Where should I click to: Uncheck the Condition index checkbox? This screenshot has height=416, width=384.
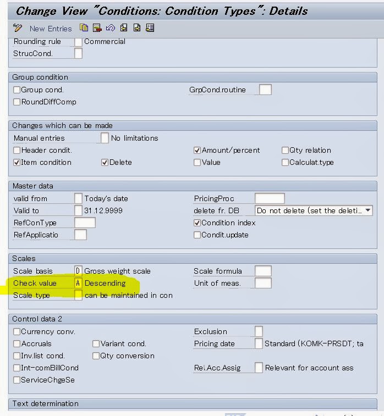[x=197, y=223]
